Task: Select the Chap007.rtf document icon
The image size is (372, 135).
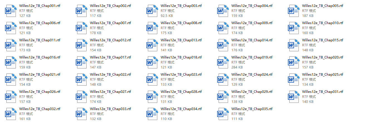Action: (x=82, y=28)
